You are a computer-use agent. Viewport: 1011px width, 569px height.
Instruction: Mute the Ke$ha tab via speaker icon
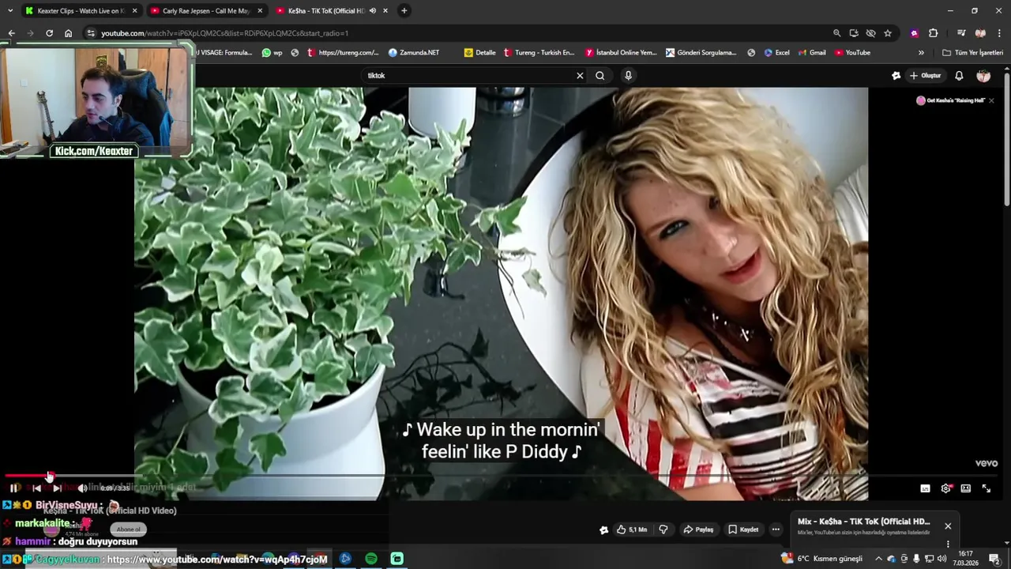[372, 11]
